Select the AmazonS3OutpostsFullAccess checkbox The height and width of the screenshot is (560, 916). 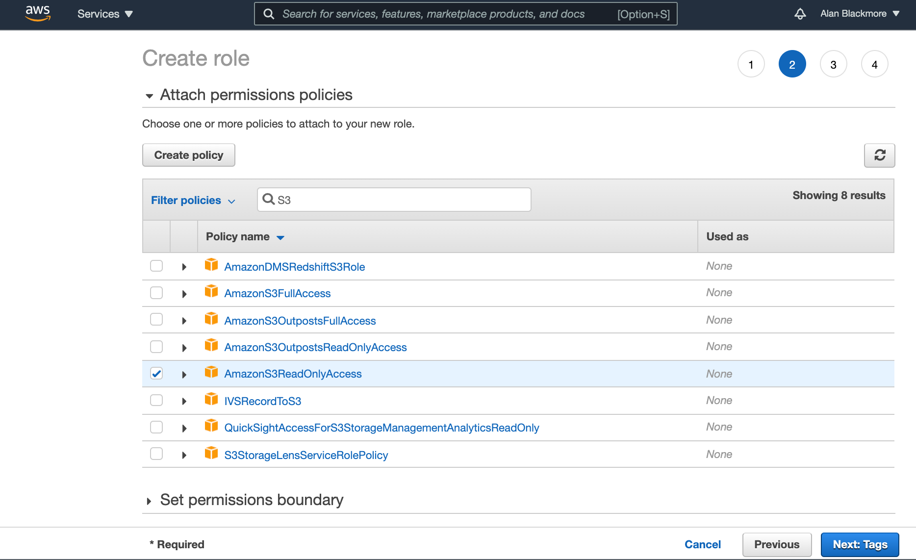point(156,319)
